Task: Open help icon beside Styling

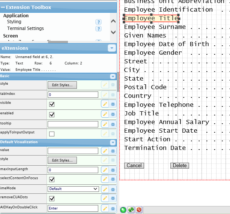Action: 98,22
